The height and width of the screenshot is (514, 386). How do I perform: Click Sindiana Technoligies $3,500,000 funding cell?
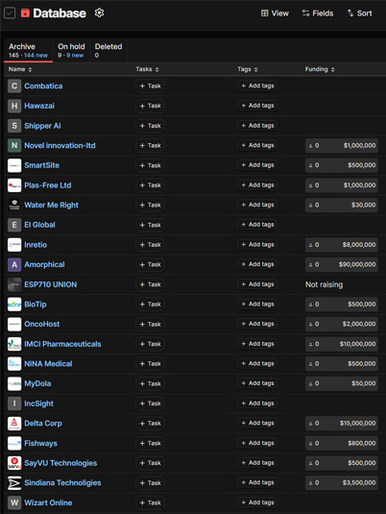click(x=342, y=483)
